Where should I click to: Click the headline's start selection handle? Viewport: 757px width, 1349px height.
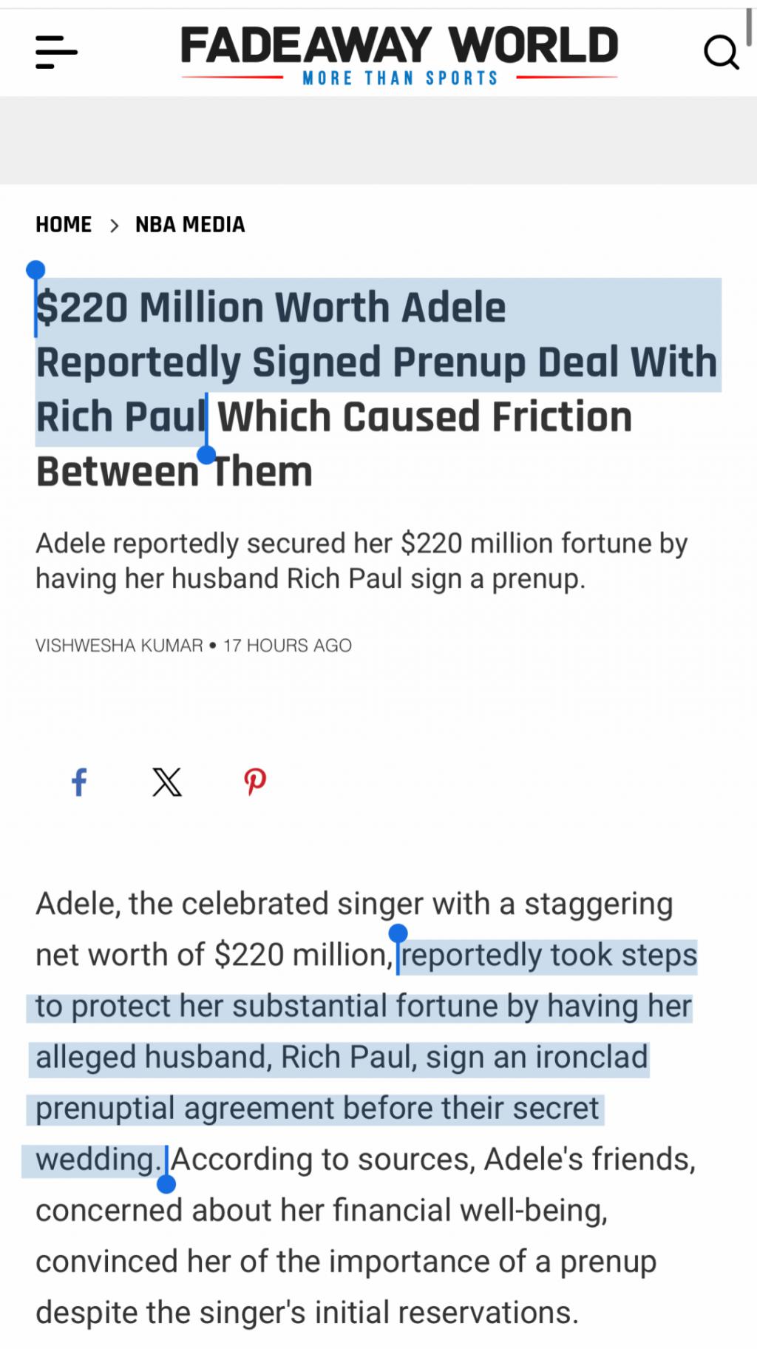tap(35, 271)
